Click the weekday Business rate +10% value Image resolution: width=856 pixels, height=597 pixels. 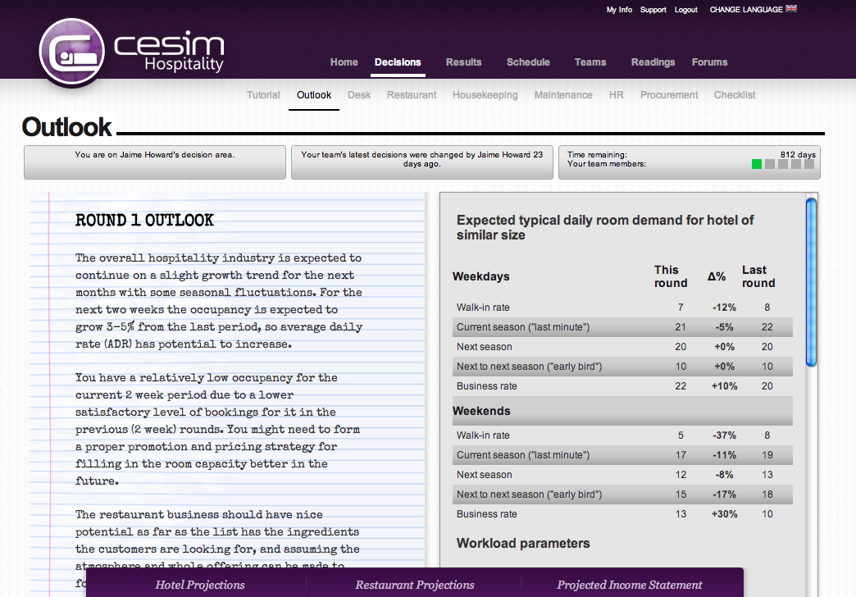click(x=724, y=386)
